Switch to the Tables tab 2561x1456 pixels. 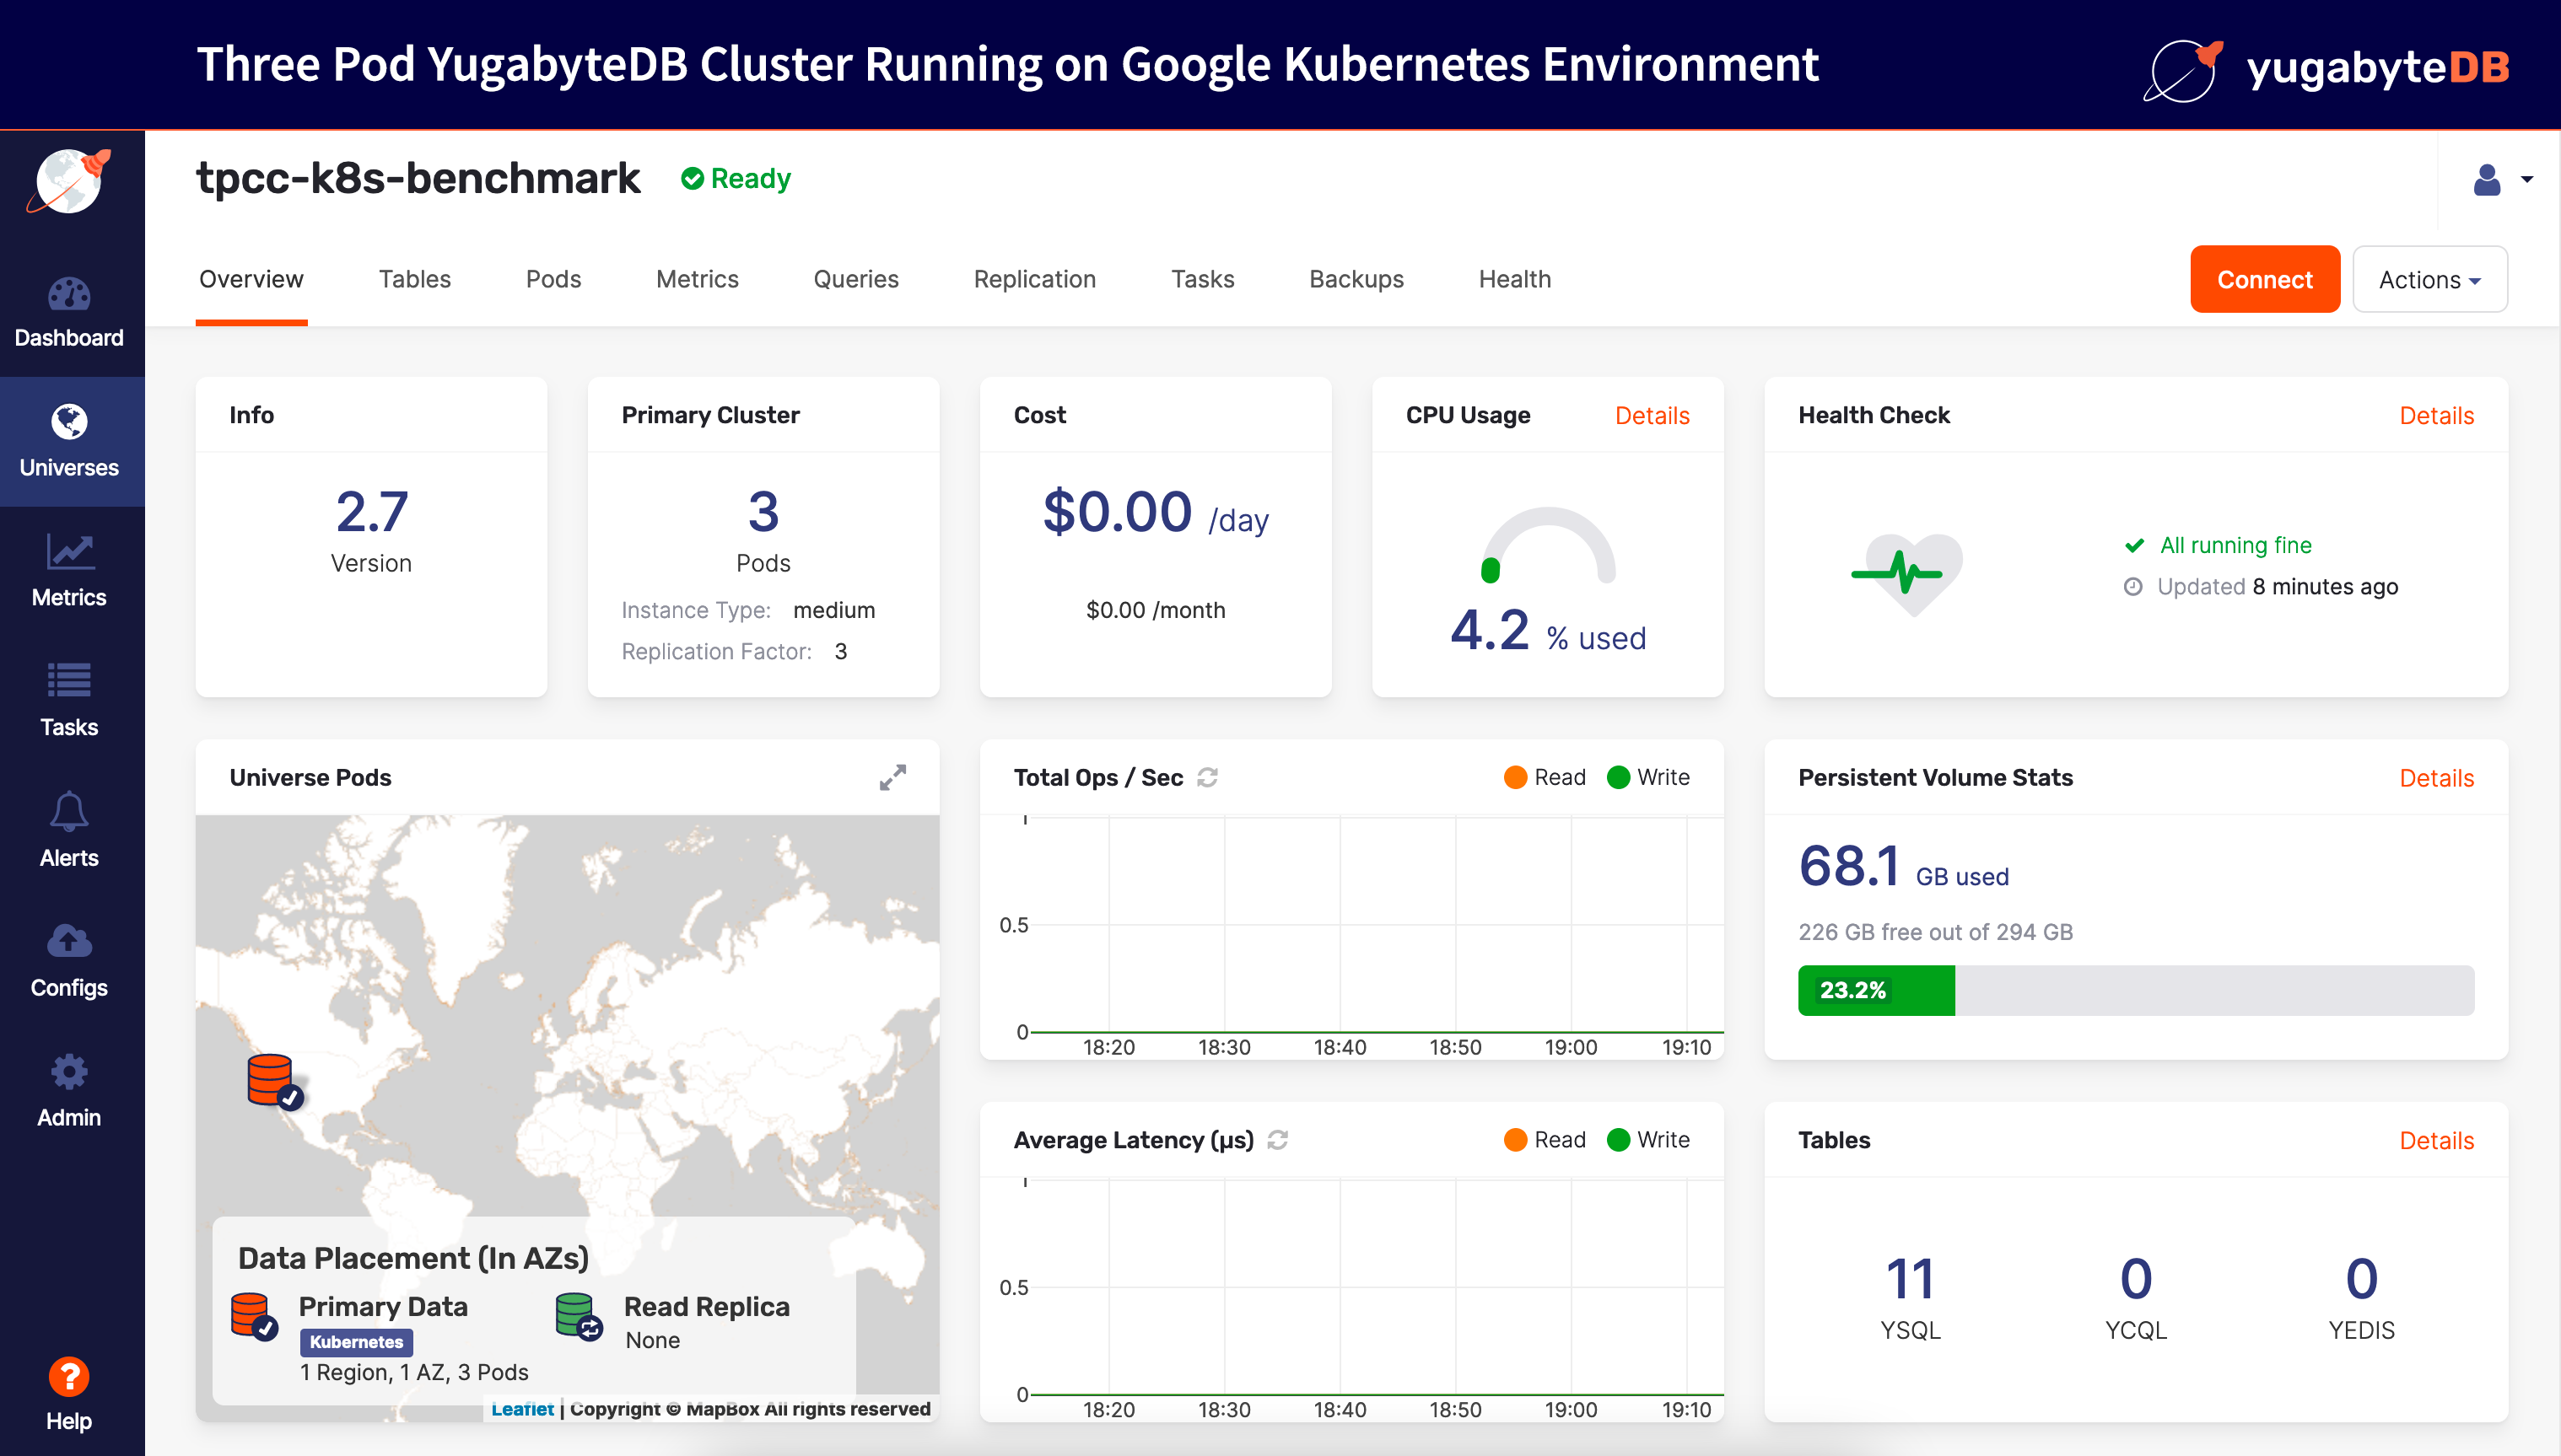[x=414, y=279]
